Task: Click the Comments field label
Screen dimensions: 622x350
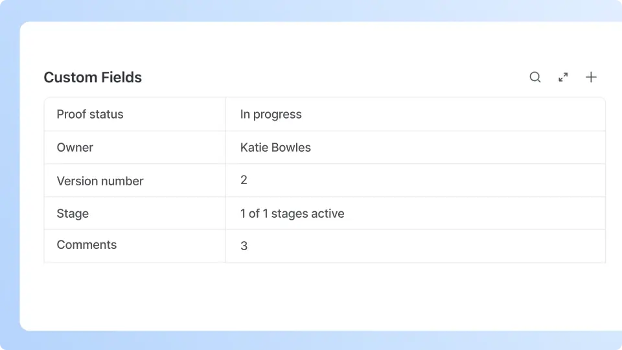Action: (x=87, y=244)
